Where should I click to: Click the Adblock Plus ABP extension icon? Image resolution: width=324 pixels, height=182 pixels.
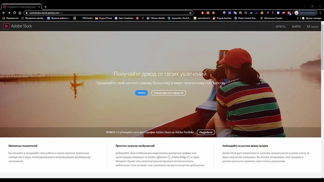point(283,13)
